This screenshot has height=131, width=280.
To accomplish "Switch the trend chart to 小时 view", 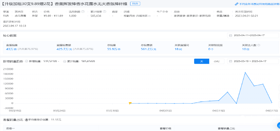I will [216, 61].
